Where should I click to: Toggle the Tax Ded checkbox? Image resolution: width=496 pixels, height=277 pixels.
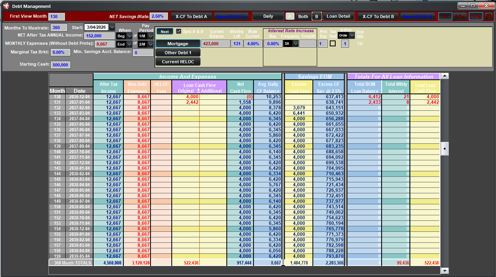tap(333, 44)
